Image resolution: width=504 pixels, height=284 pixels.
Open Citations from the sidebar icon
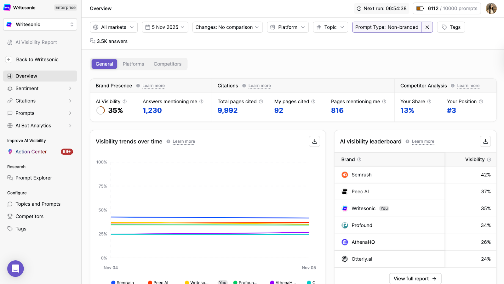tap(10, 101)
